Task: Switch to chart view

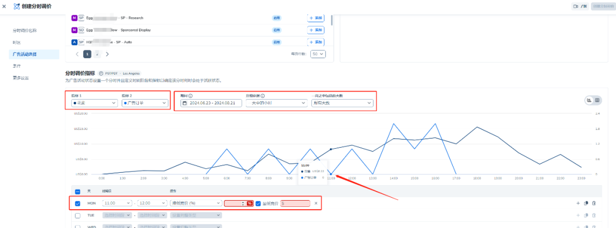Action: point(589,100)
